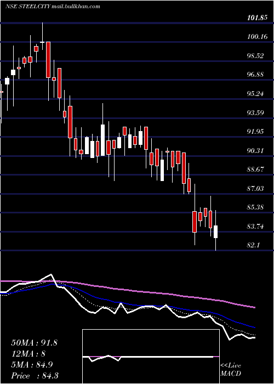Click the 82.1 price axis label
This screenshot has width=274, height=384.
click(x=253, y=245)
